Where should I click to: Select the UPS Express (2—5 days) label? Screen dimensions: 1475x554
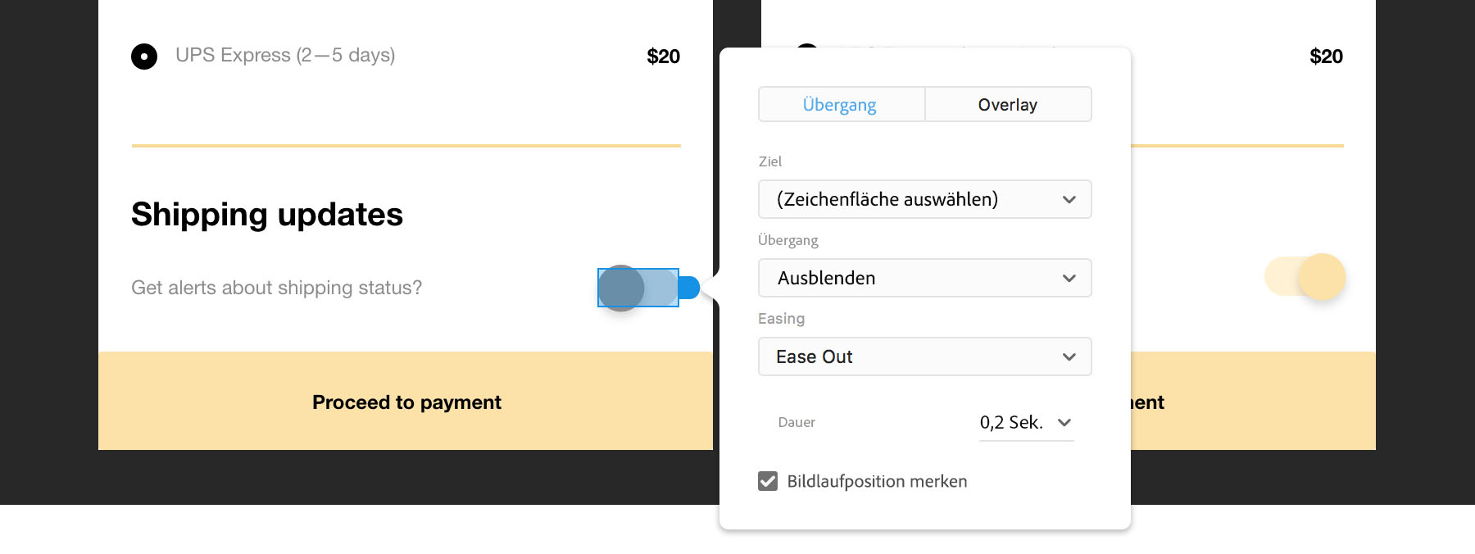285,55
